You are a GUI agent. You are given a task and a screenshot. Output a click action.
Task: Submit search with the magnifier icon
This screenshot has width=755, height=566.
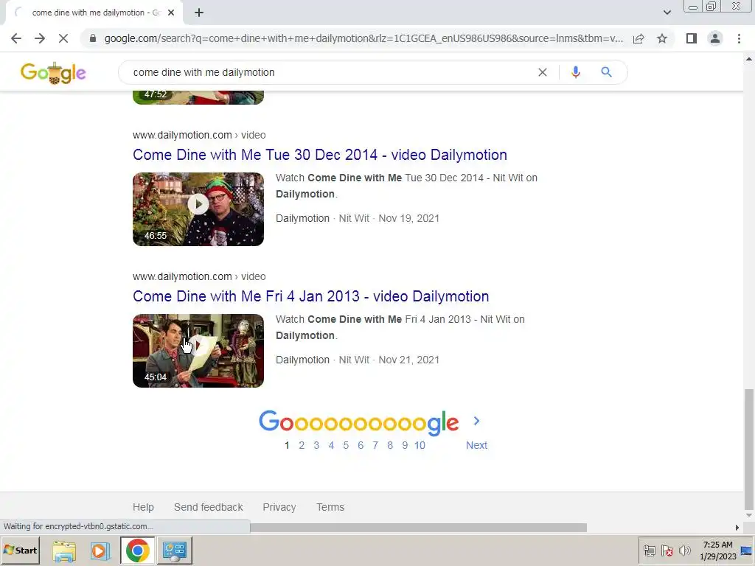[x=606, y=72]
